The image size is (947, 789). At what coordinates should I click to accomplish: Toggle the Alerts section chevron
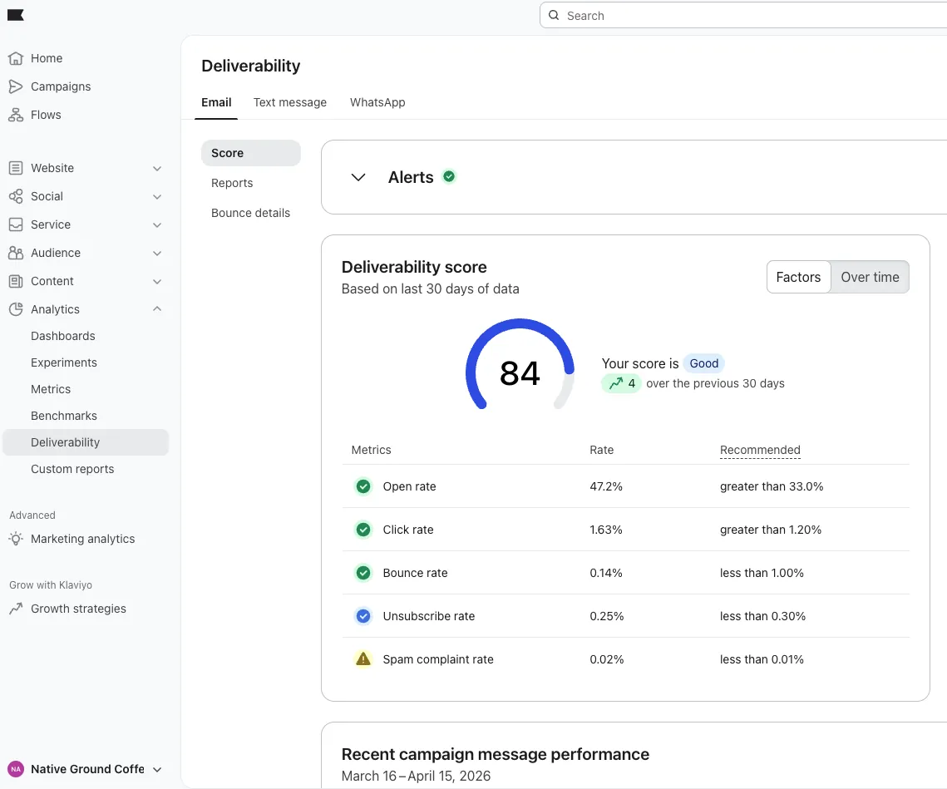[358, 178]
